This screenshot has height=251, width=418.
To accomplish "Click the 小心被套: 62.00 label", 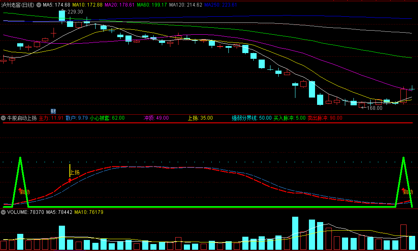I will pos(107,118).
